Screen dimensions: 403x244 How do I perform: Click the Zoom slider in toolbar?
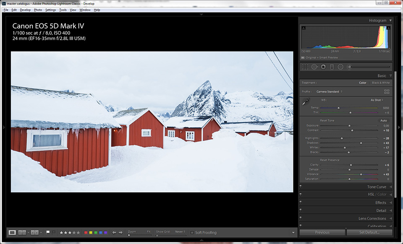point(139,235)
